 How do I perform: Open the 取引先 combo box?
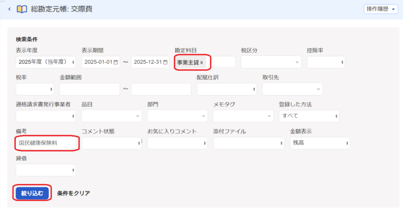[292, 89]
